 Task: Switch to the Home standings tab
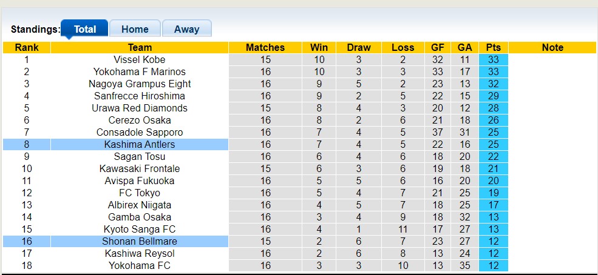coord(135,29)
